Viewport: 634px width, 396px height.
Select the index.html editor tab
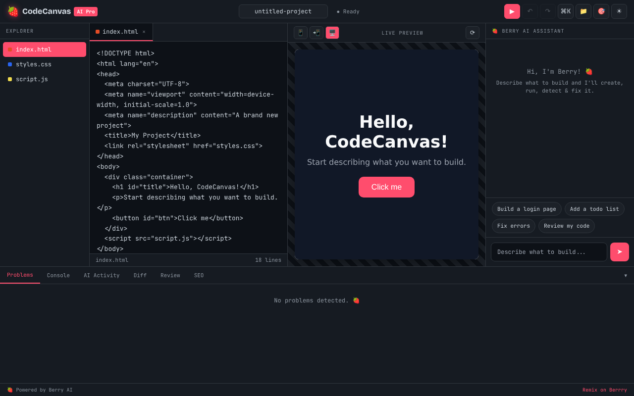coord(120,32)
